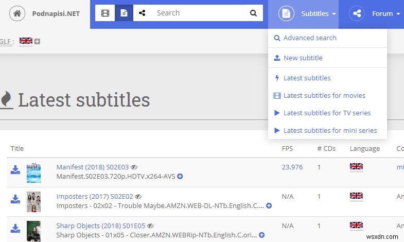404x242 pixels.
Task: Download Imposters S02E02 subtitle
Action: coord(15,199)
